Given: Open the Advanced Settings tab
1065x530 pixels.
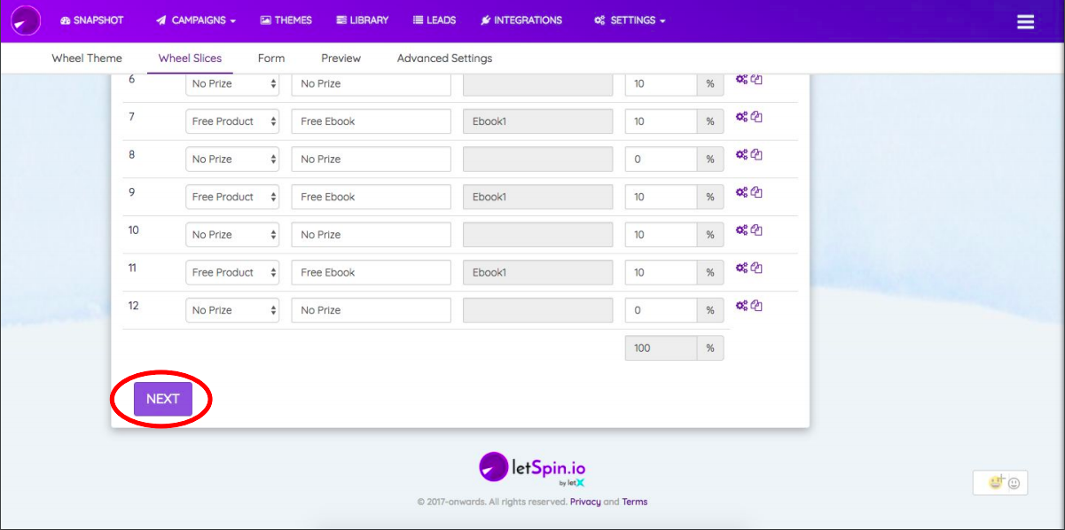Looking at the screenshot, I should pos(444,58).
